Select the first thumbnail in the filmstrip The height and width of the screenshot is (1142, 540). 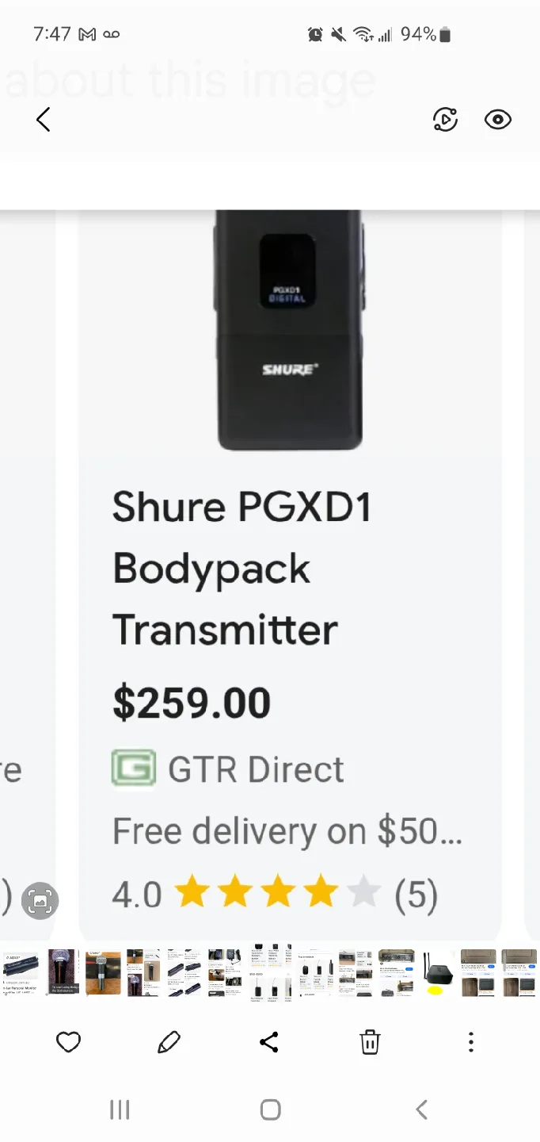point(21,973)
